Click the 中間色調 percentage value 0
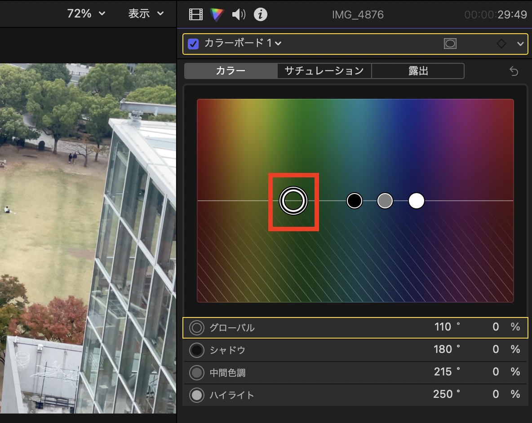This screenshot has width=532, height=423. click(x=496, y=372)
